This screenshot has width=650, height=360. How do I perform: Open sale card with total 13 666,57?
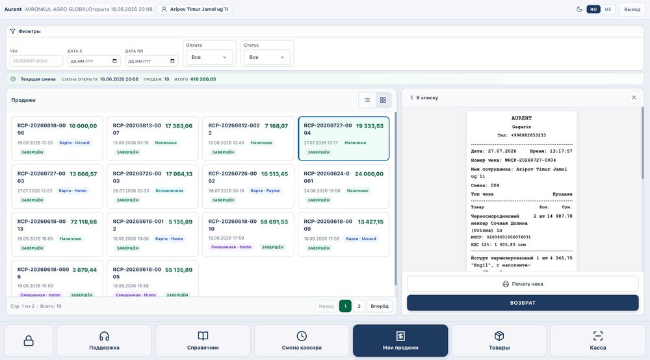(57, 186)
